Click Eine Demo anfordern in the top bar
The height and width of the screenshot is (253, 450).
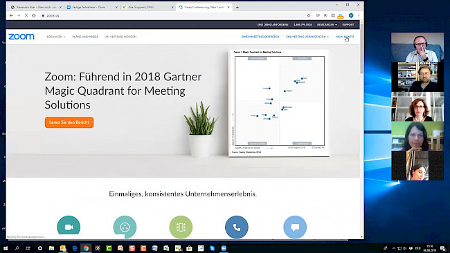pyautogui.click(x=273, y=25)
